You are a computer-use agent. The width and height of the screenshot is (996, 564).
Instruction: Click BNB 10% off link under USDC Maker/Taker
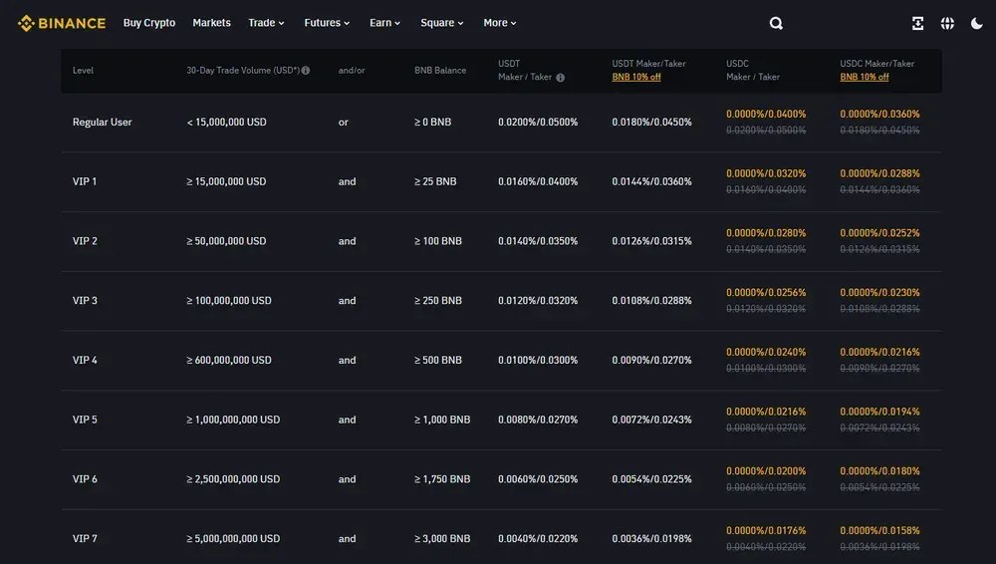[864, 77]
